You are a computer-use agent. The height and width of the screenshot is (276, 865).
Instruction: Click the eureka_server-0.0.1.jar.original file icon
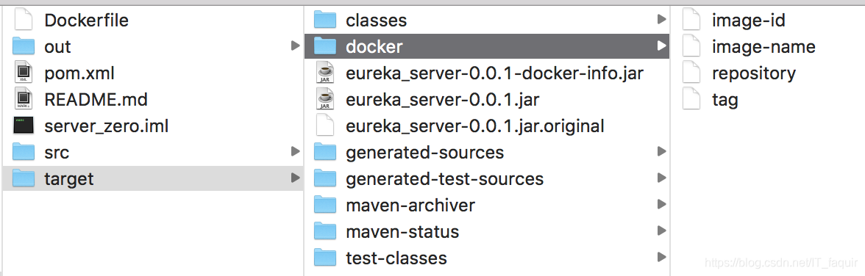click(x=325, y=126)
